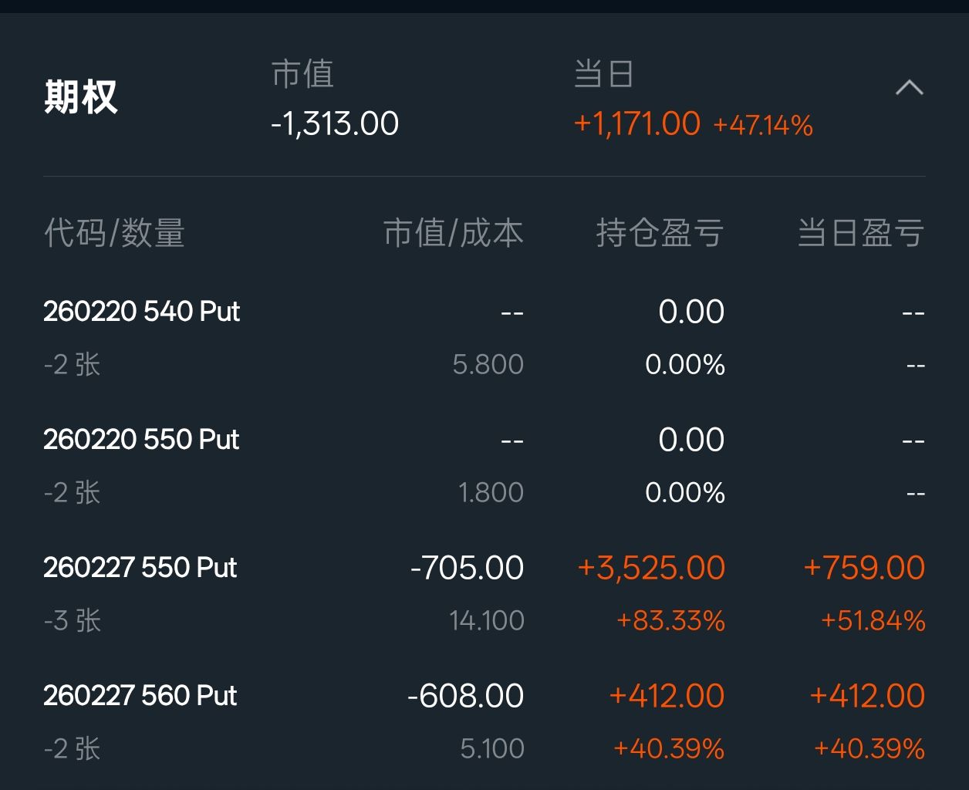969x790 pixels.
Task: Sort by 市值/成本 column header
Action: click(x=453, y=233)
